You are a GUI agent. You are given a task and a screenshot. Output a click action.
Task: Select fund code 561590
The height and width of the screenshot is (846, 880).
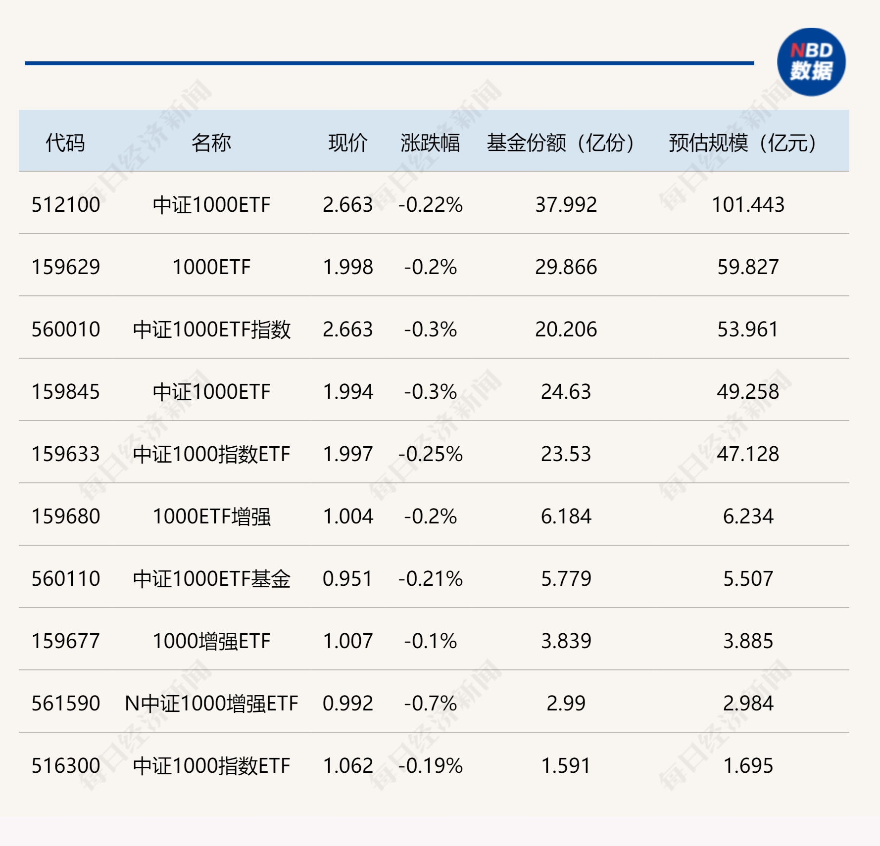(66, 704)
